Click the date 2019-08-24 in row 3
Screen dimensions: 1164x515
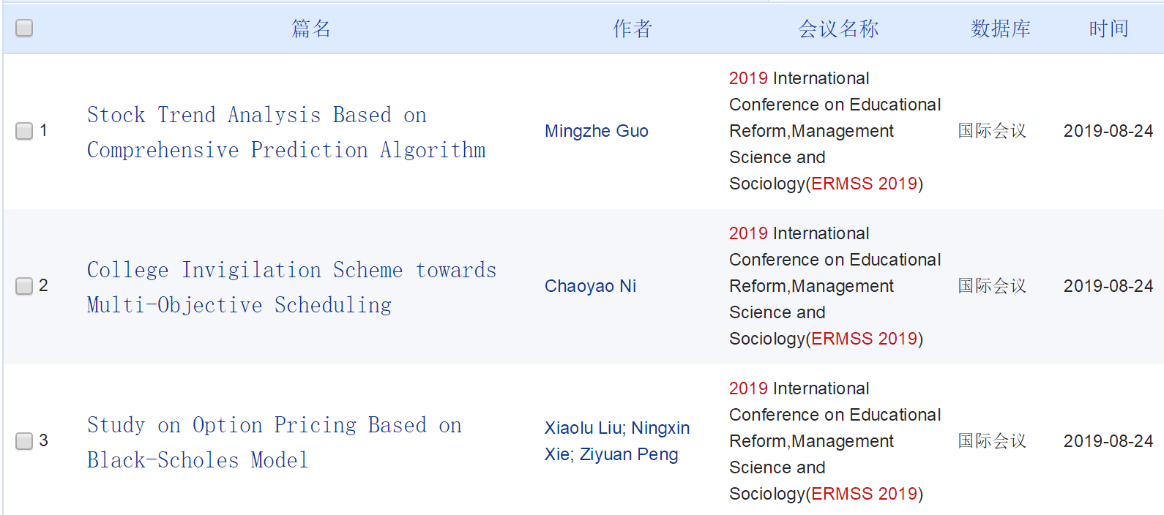tap(1108, 441)
